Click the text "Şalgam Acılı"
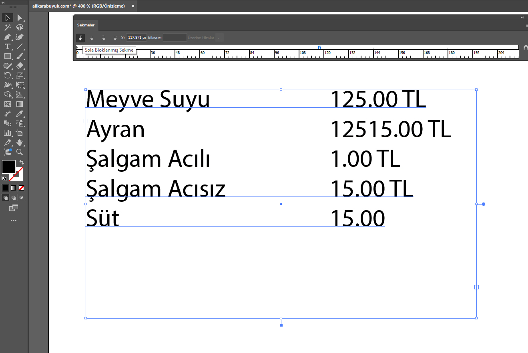The width and height of the screenshot is (528, 353). tap(148, 160)
